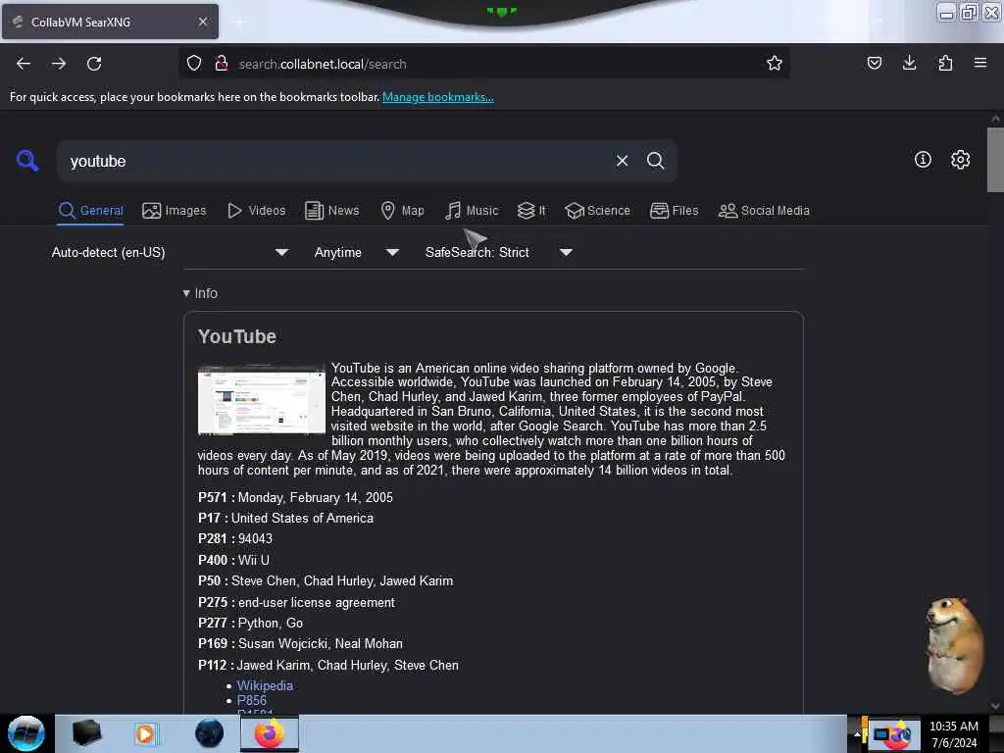Viewport: 1004px width, 753px height.
Task: Switch to General search category
Action: [x=90, y=211]
